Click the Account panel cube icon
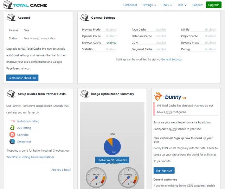The width and height of the screenshot is (225, 189). click(11, 18)
